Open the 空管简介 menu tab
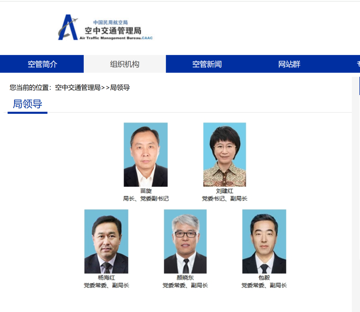The image size is (360, 312). coord(42,64)
